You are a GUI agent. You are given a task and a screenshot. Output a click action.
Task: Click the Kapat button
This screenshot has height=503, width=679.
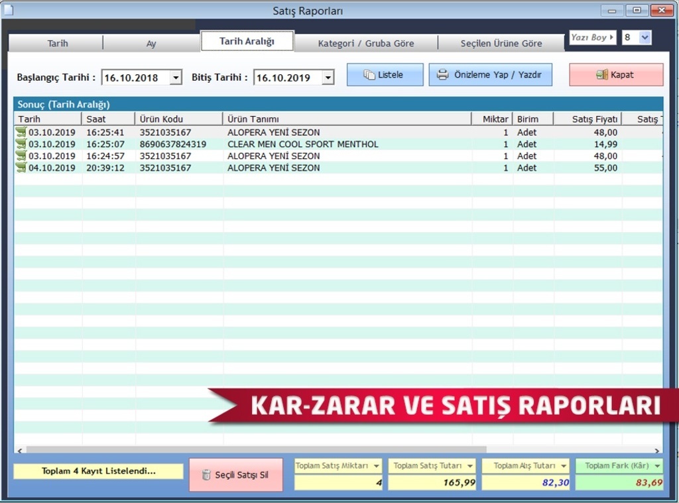tap(616, 74)
